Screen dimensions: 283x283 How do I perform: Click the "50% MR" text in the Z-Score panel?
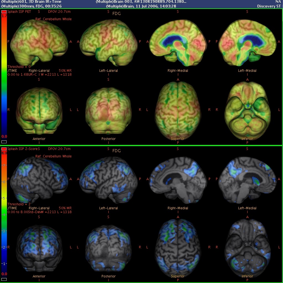(x=65, y=208)
